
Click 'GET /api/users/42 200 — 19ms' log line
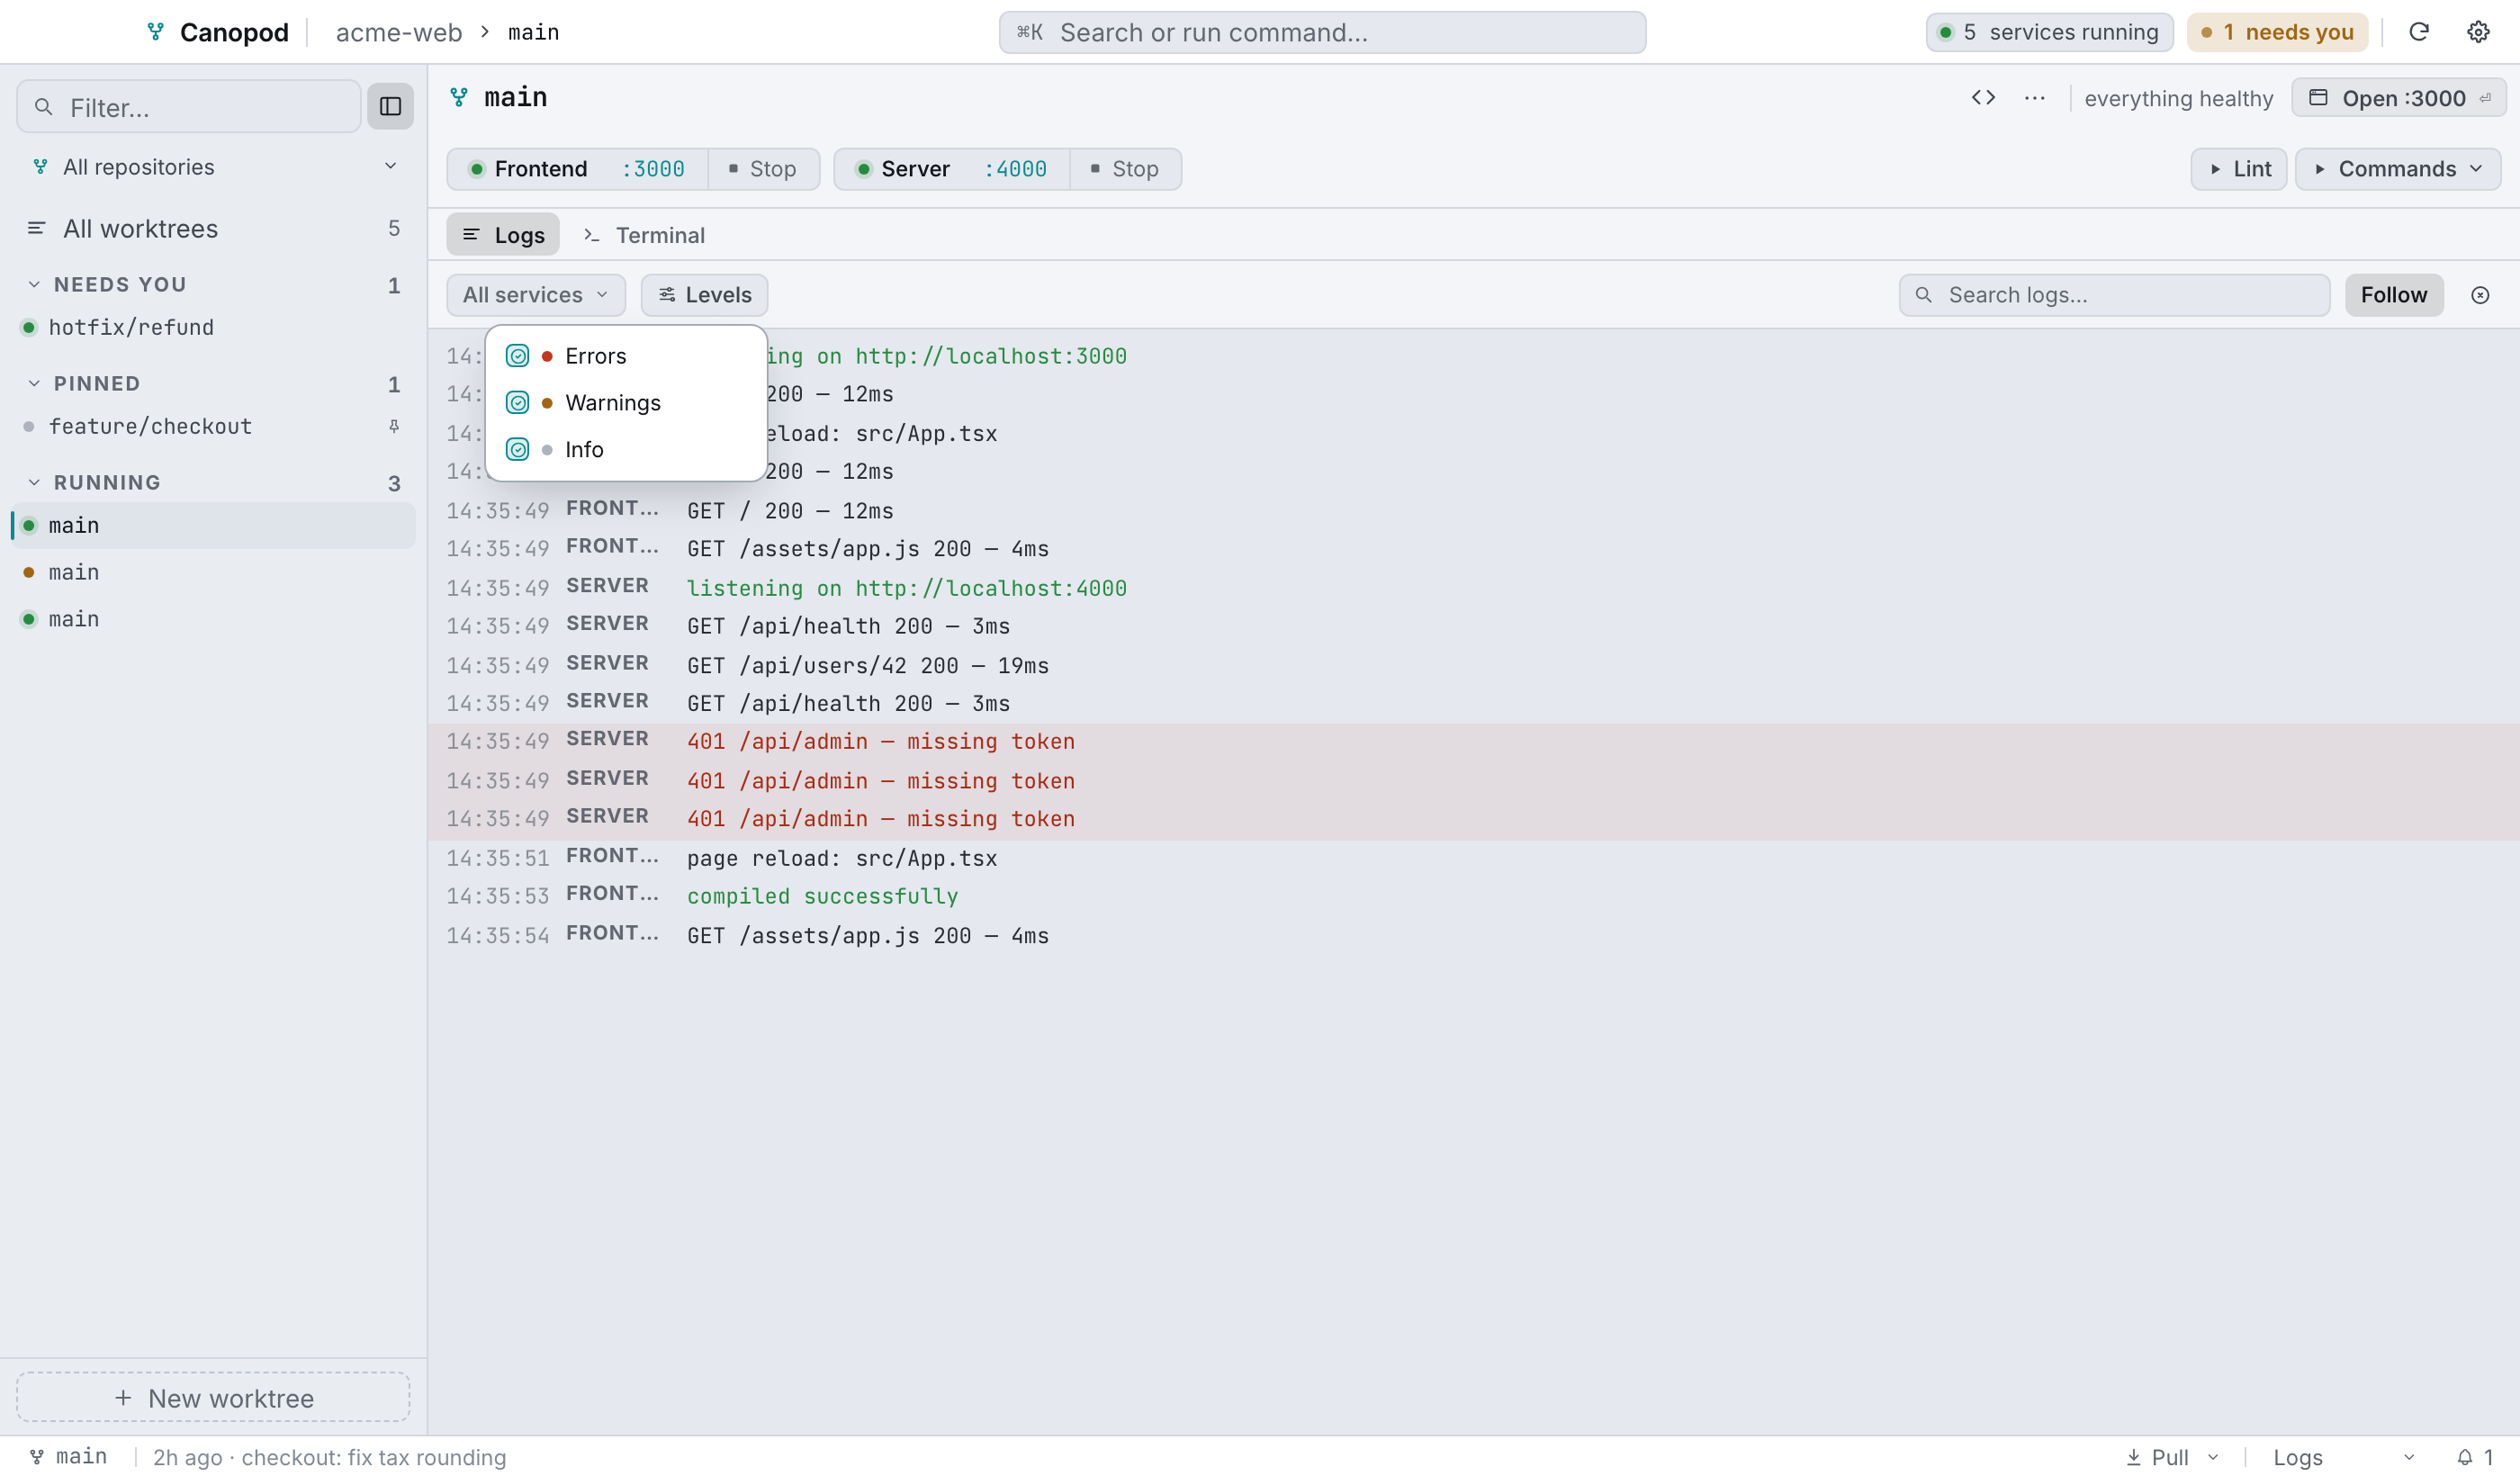(867, 665)
